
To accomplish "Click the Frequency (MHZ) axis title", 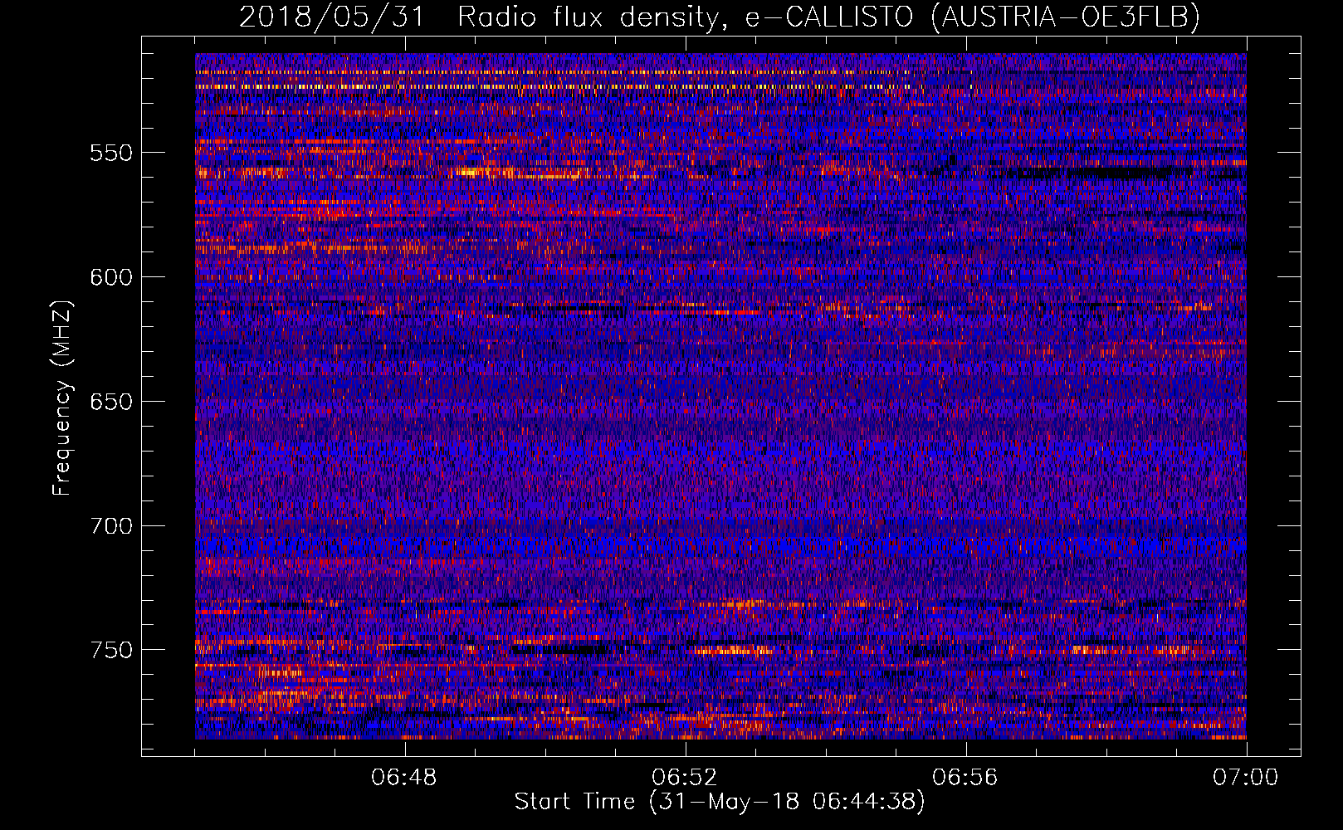I will click(x=63, y=398).
